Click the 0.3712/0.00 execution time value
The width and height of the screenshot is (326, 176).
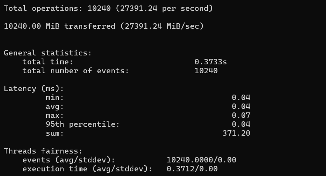coord(192,169)
